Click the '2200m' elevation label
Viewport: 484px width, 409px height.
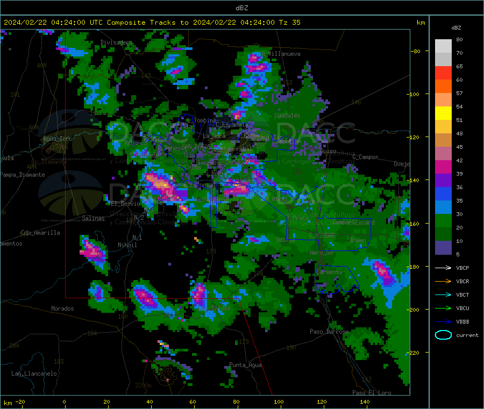click(143, 385)
